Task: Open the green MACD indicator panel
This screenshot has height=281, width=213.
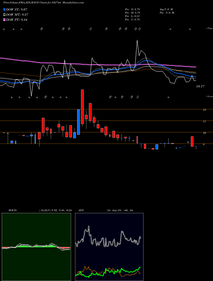Action: (x=36, y=247)
